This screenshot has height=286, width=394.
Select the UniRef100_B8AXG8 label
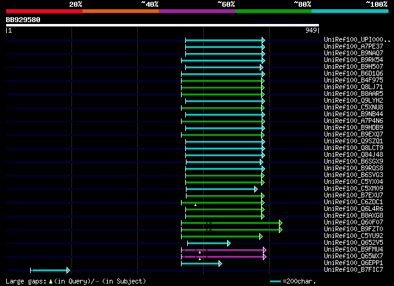(x=353, y=216)
